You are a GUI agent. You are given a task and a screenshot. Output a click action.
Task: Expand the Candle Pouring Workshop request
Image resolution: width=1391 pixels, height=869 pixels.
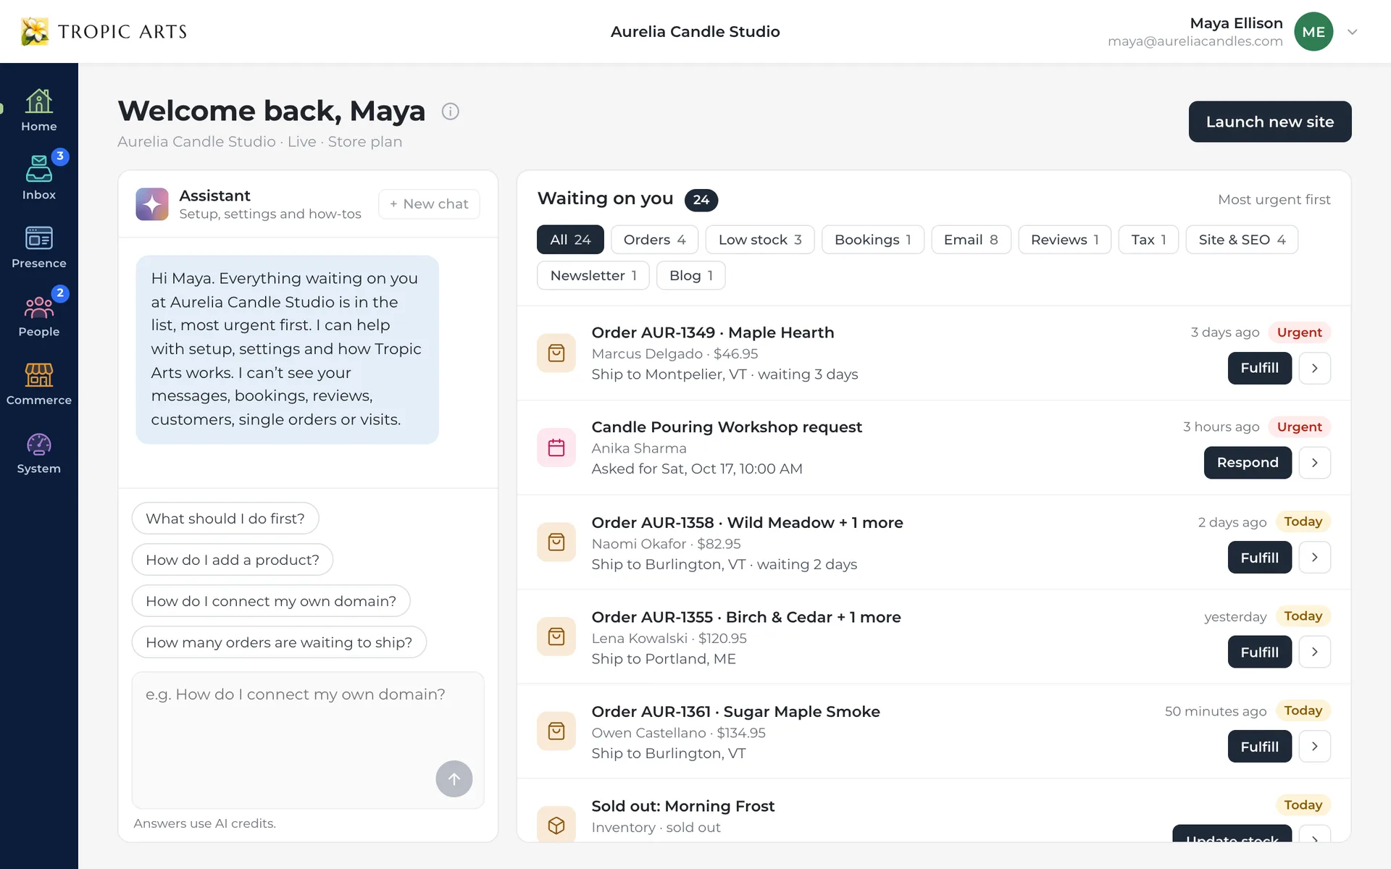coord(1314,463)
